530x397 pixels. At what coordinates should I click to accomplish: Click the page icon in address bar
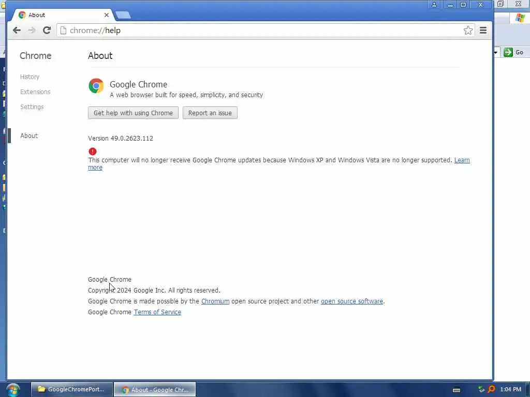(63, 30)
